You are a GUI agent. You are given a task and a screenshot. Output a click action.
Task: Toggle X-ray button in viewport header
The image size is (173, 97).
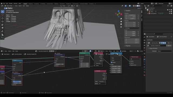coord(134,6)
